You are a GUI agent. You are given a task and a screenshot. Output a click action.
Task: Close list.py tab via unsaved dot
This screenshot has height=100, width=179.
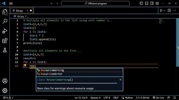click(x=31, y=11)
